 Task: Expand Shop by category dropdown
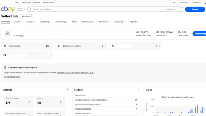tap(21, 9)
